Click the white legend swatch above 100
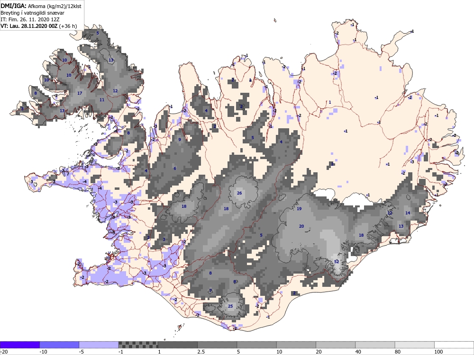This screenshot has height=355, width=474. 454,345
